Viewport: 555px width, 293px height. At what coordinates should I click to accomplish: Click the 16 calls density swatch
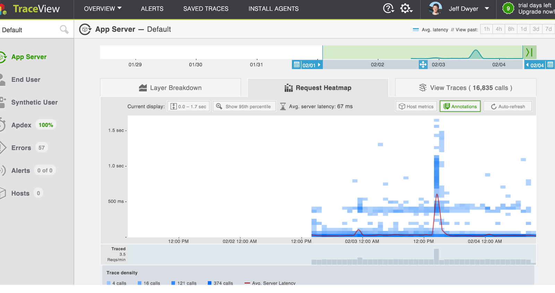[139, 283]
